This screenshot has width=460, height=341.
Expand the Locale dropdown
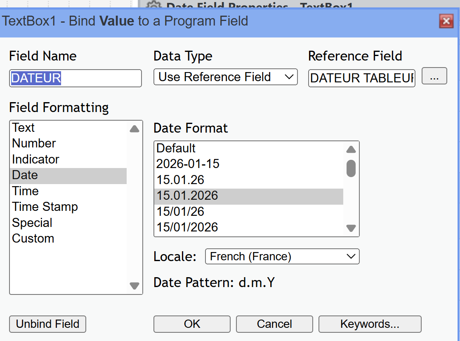(x=282, y=257)
